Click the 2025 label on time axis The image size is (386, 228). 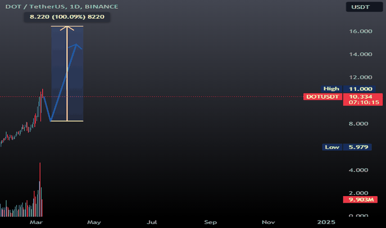[326, 222]
